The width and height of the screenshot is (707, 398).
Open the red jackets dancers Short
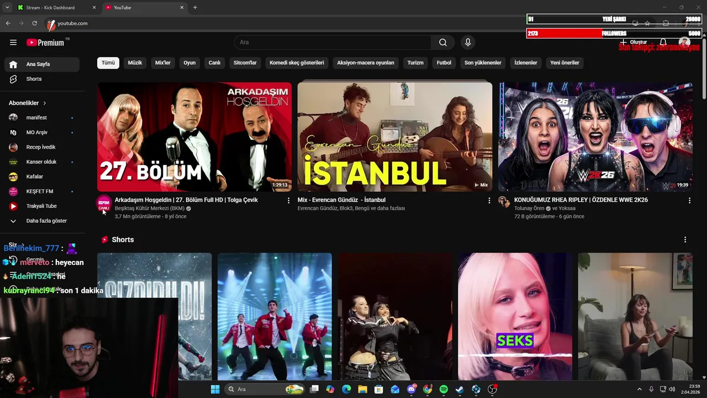275,316
